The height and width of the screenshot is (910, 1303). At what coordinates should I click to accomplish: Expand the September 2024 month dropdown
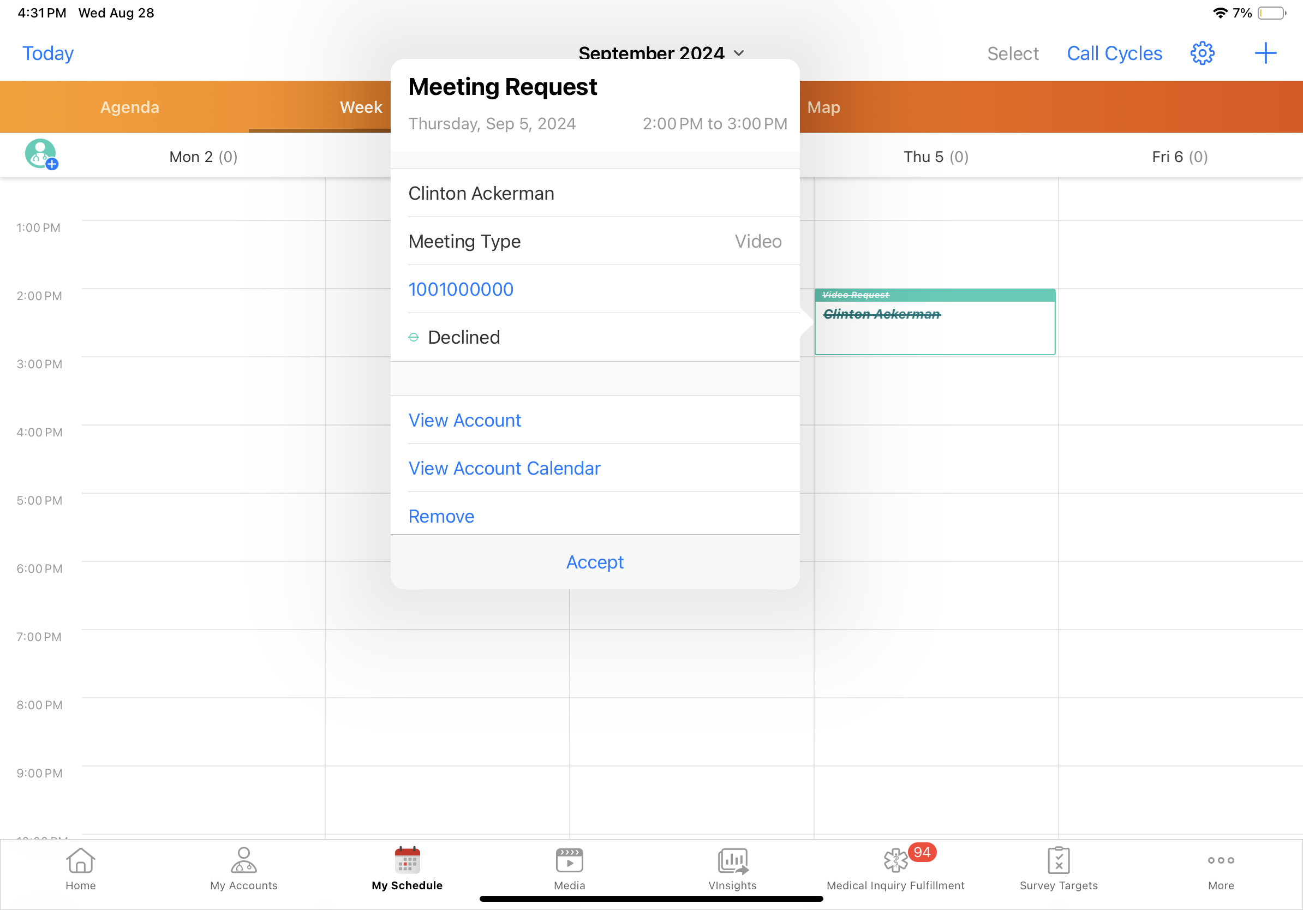pyautogui.click(x=738, y=53)
